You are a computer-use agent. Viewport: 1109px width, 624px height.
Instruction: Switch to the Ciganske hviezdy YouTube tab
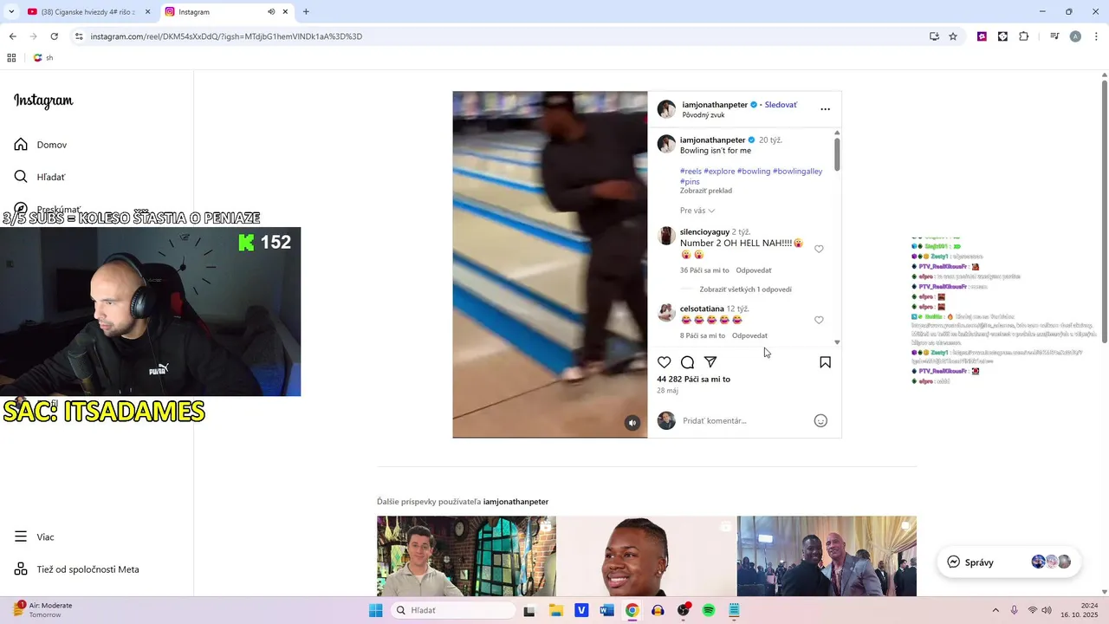point(88,12)
